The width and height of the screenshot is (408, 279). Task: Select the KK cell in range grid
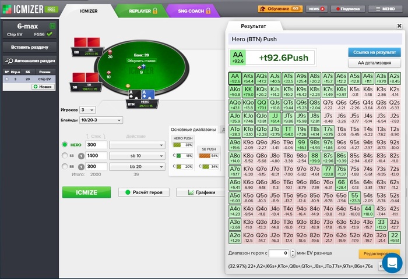click(x=248, y=92)
